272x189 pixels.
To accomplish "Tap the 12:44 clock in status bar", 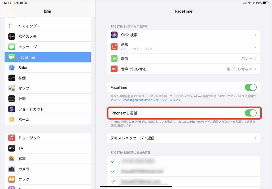I will click(x=7, y=3).
